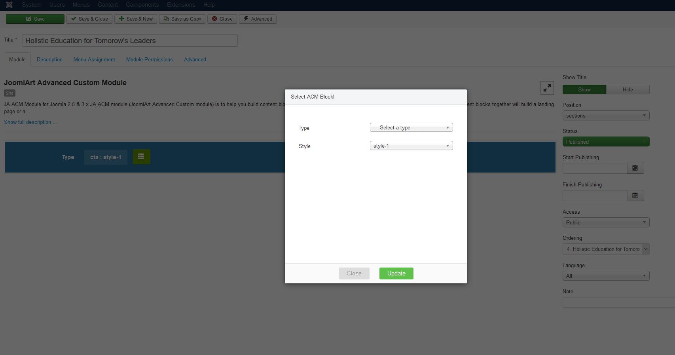Click the Site badge label
This screenshot has height=355, width=675.
(x=9, y=93)
